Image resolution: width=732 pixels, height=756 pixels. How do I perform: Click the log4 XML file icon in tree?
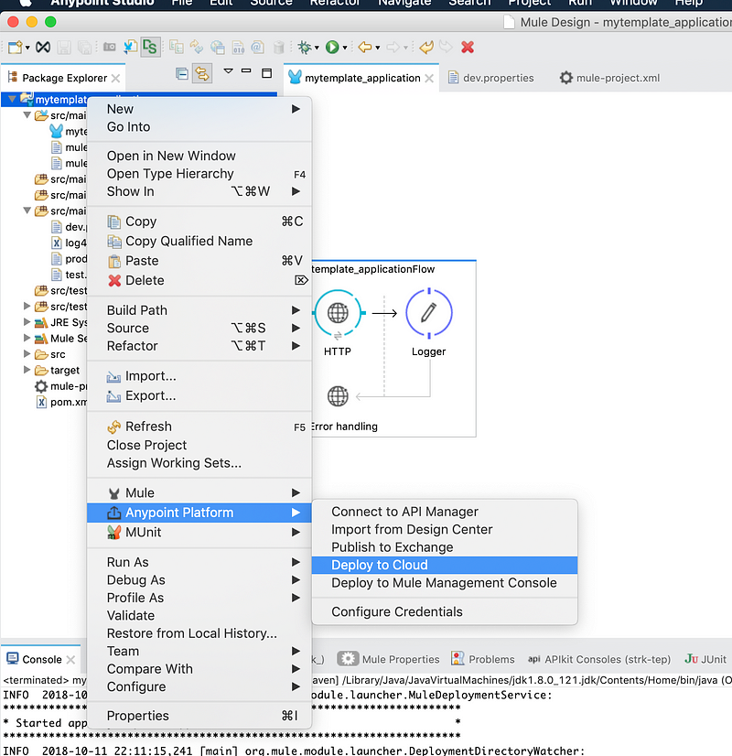point(57,243)
